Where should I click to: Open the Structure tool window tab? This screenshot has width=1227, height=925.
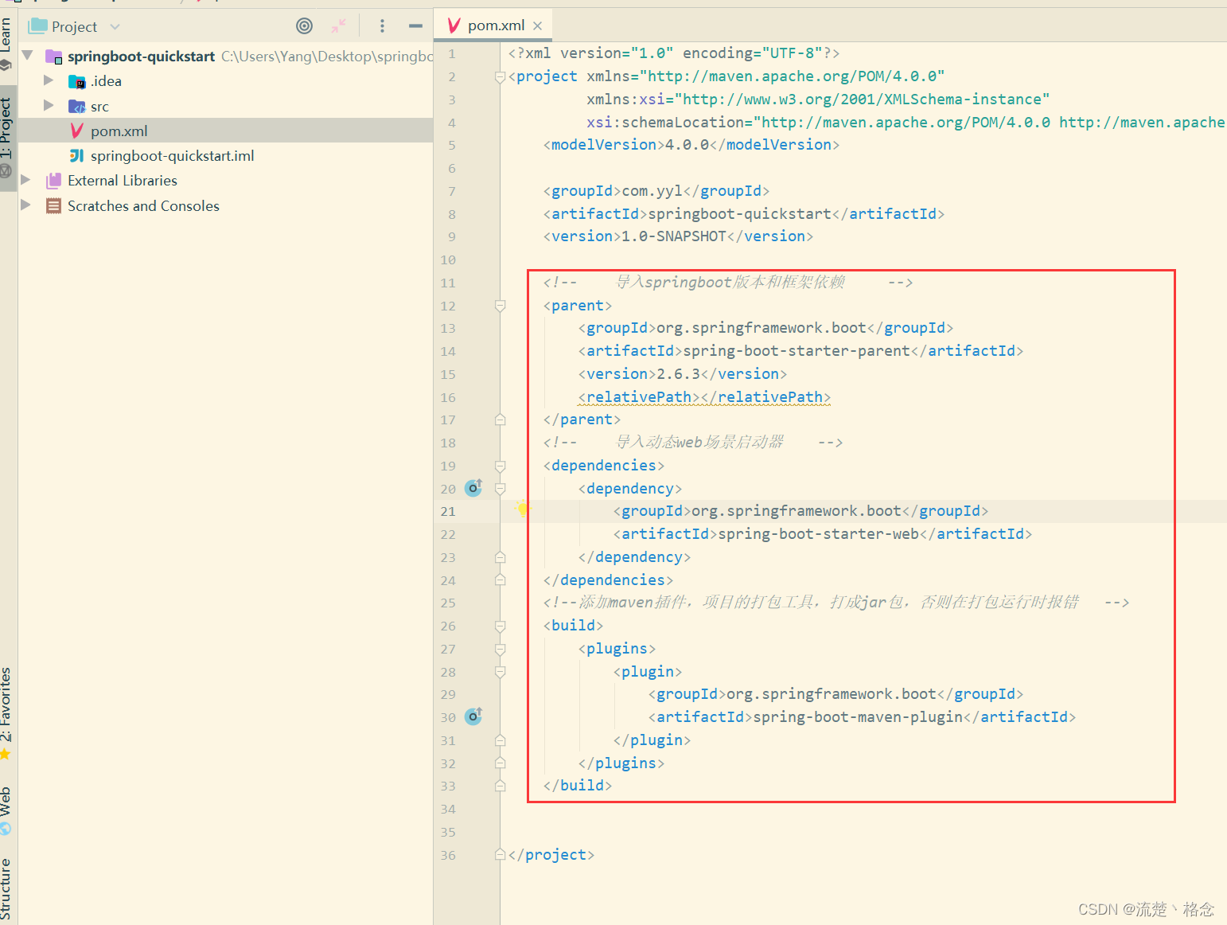coord(6,890)
